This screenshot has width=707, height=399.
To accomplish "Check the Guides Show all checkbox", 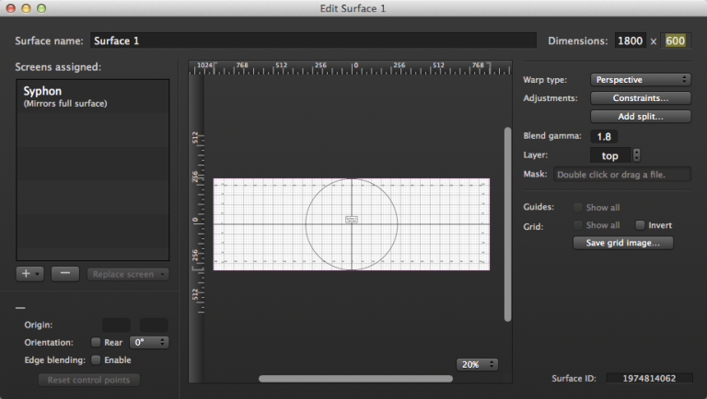I will 578,208.
